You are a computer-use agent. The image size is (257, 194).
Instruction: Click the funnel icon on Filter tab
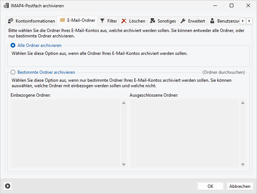pyautogui.click(x=103, y=21)
